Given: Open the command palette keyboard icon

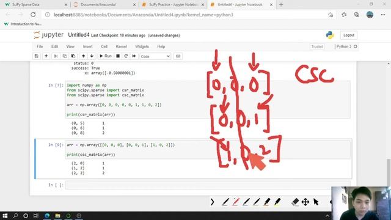Looking at the screenshot, I should click(178, 56).
